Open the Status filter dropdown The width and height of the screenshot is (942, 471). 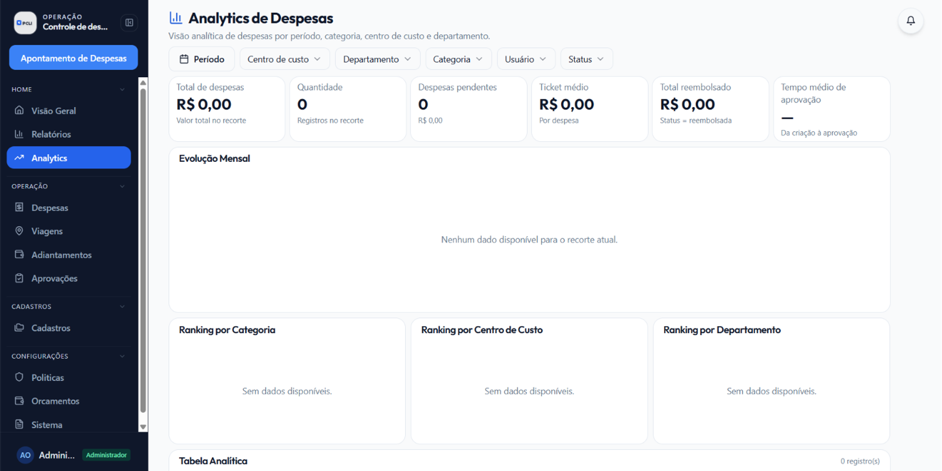click(x=586, y=59)
